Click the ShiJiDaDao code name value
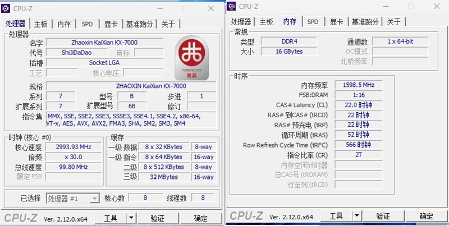449x226 pixels. coord(77,52)
